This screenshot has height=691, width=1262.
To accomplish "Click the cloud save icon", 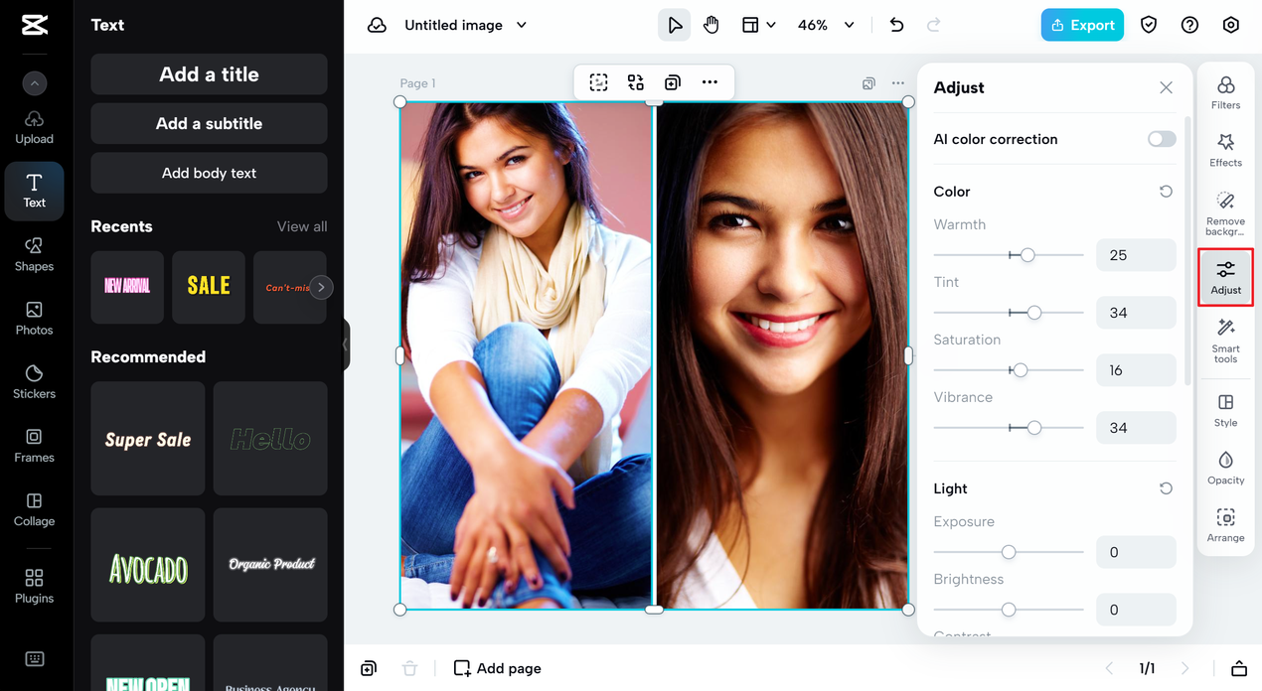I will [377, 25].
